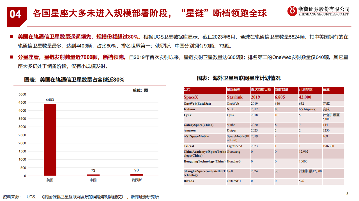The height and width of the screenshot is (201, 359).
Task: Click the table title 海外卫星互联网星座计划情况
Action: pyautogui.click(x=239, y=78)
